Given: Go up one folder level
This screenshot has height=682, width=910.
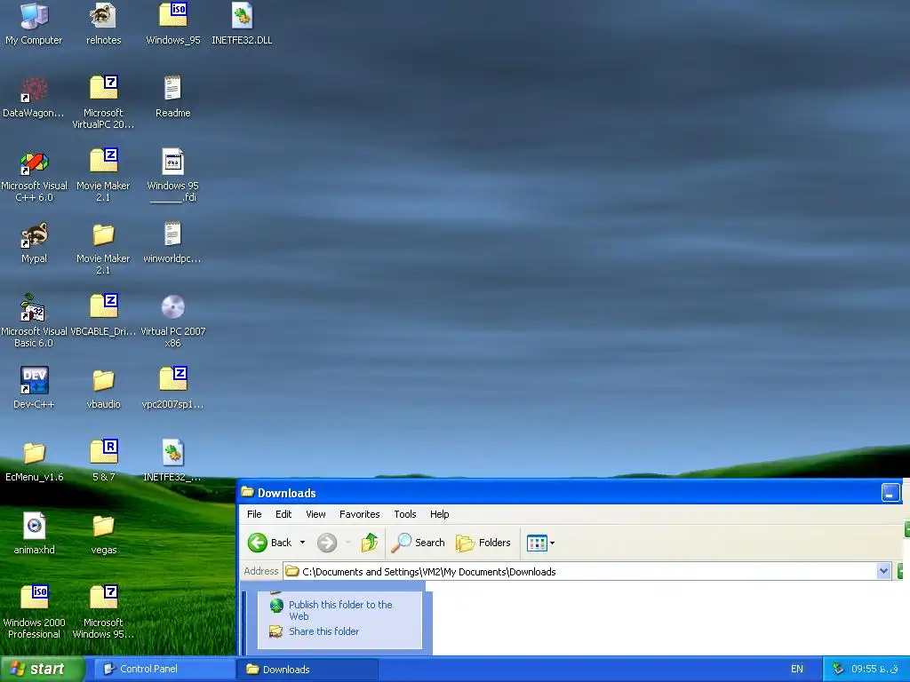Looking at the screenshot, I should (370, 543).
